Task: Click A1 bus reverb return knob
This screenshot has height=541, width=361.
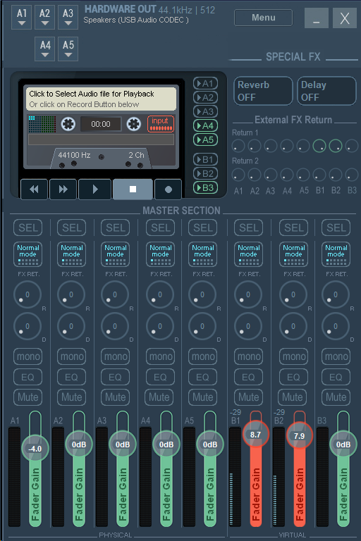Action: (x=27, y=294)
